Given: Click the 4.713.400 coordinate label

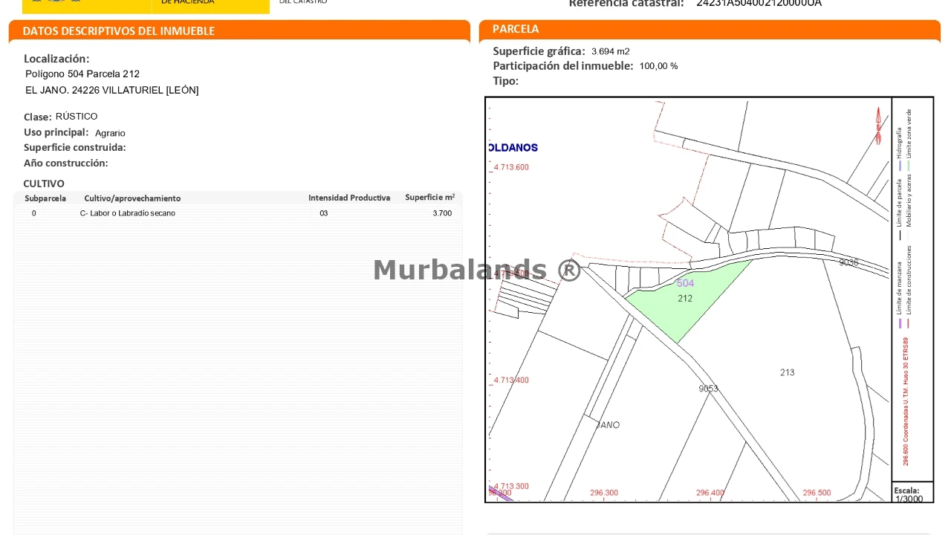Looking at the screenshot, I should 511,380.
